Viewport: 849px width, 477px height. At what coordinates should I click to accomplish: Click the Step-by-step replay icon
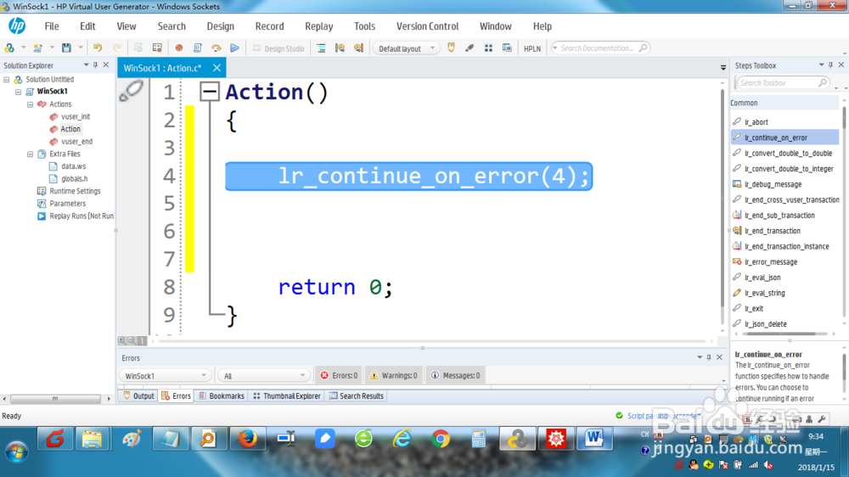tap(216, 48)
